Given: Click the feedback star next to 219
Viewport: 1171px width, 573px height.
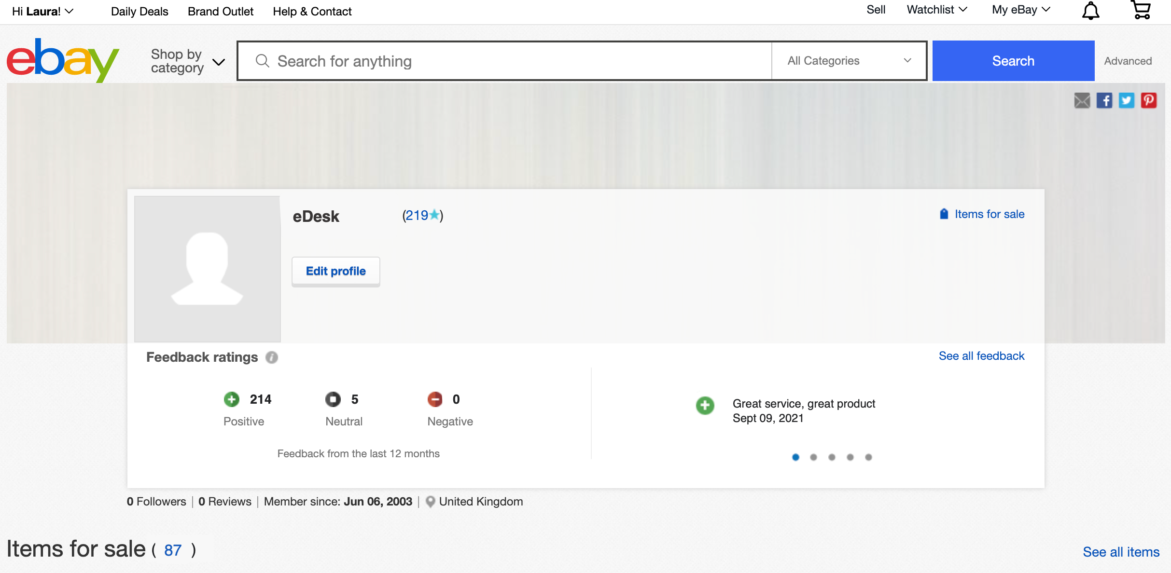Looking at the screenshot, I should click(434, 215).
